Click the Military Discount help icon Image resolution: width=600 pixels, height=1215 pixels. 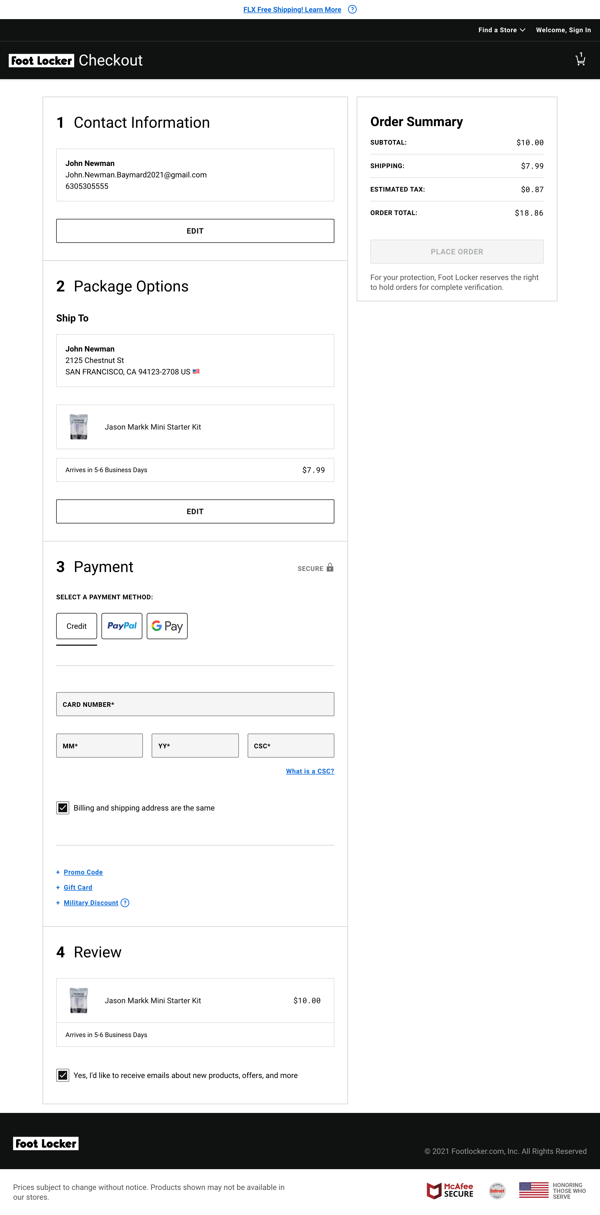pyautogui.click(x=125, y=902)
